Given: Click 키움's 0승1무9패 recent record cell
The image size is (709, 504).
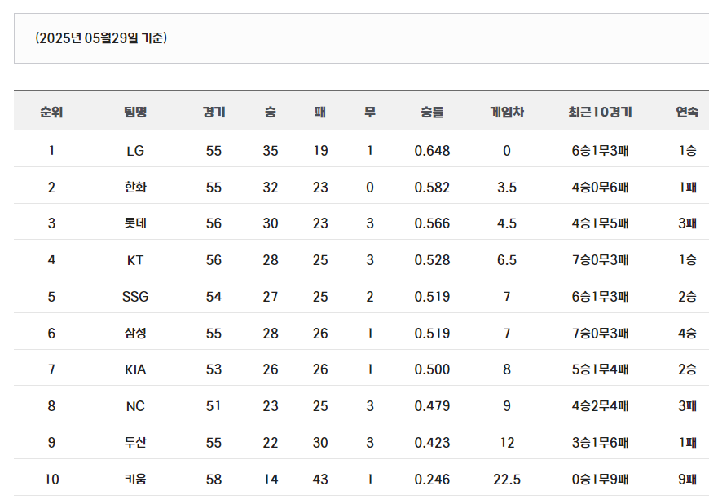Looking at the screenshot, I should point(600,479).
